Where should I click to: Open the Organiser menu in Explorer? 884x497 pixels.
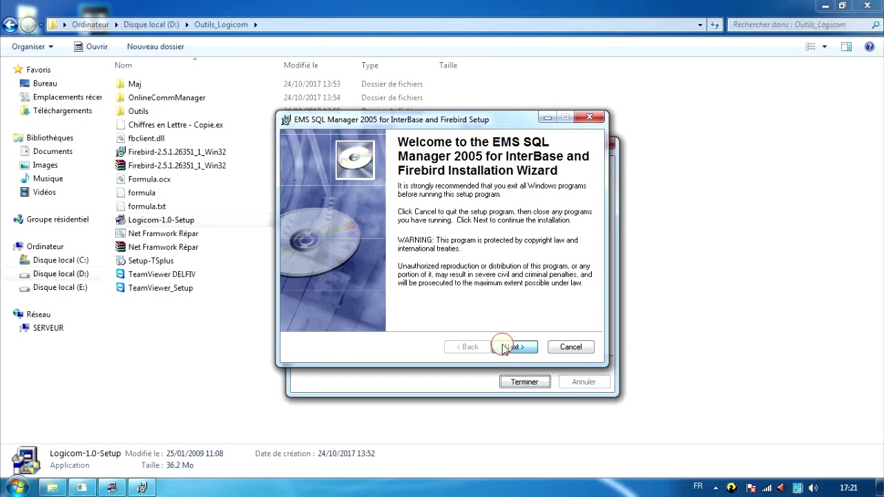[32, 46]
